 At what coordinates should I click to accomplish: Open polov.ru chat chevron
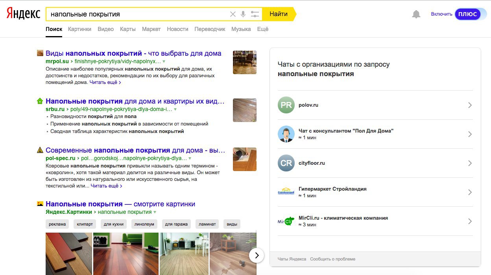470,105
